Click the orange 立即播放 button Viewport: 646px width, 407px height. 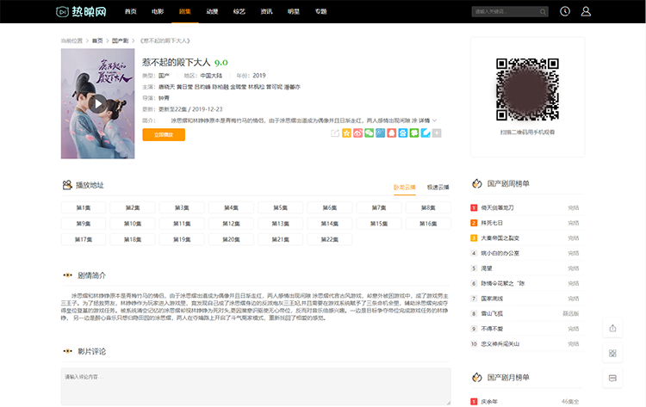[164, 134]
